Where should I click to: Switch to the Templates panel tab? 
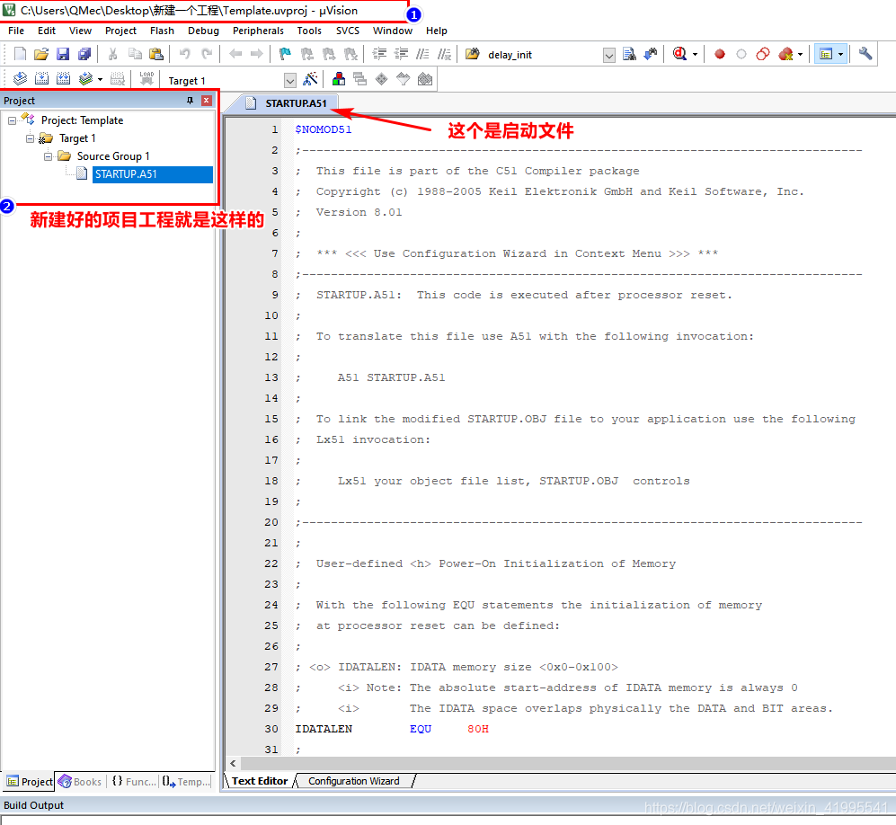(x=186, y=782)
